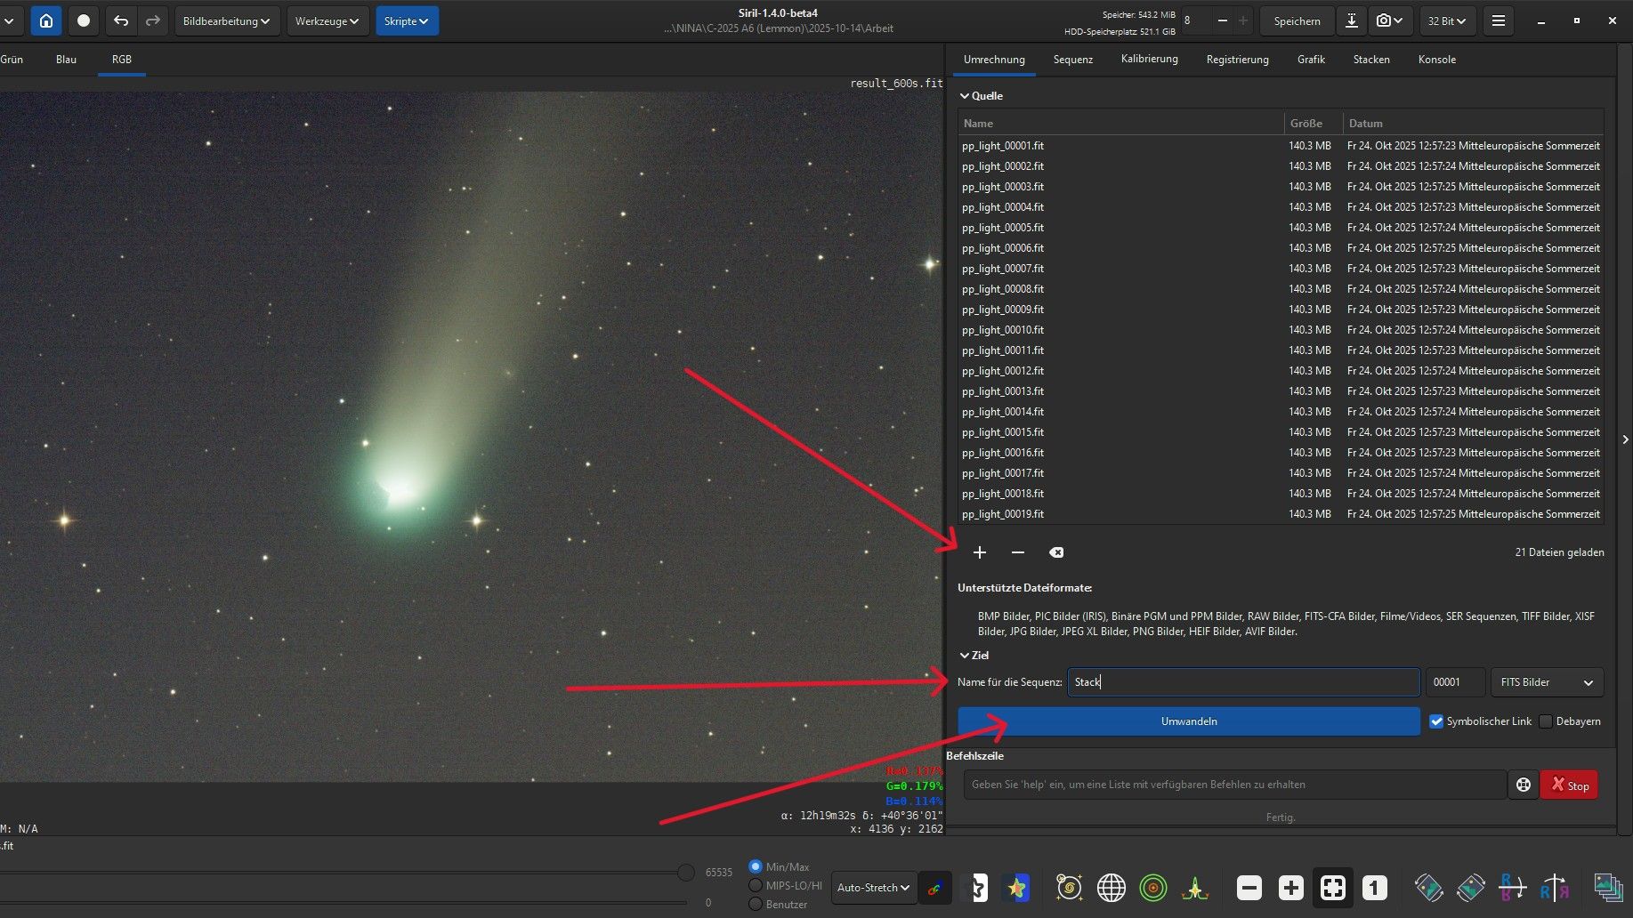Open the Auto-Stretch display mode dropdown

tap(873, 887)
